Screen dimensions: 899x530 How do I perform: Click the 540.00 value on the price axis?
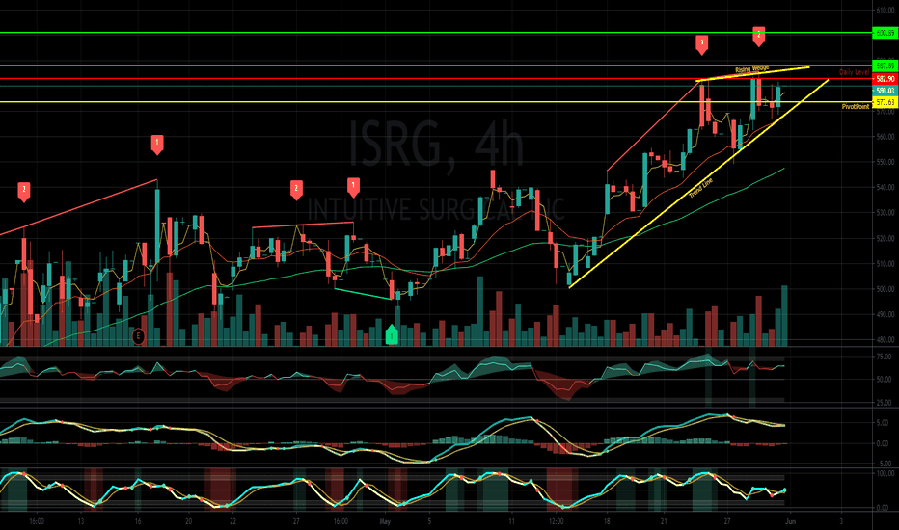[885, 187]
